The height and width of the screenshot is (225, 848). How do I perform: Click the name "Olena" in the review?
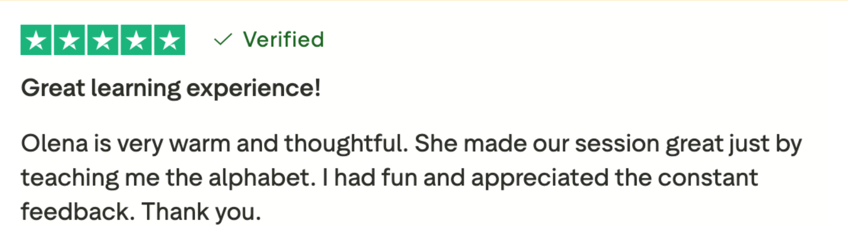[54, 143]
